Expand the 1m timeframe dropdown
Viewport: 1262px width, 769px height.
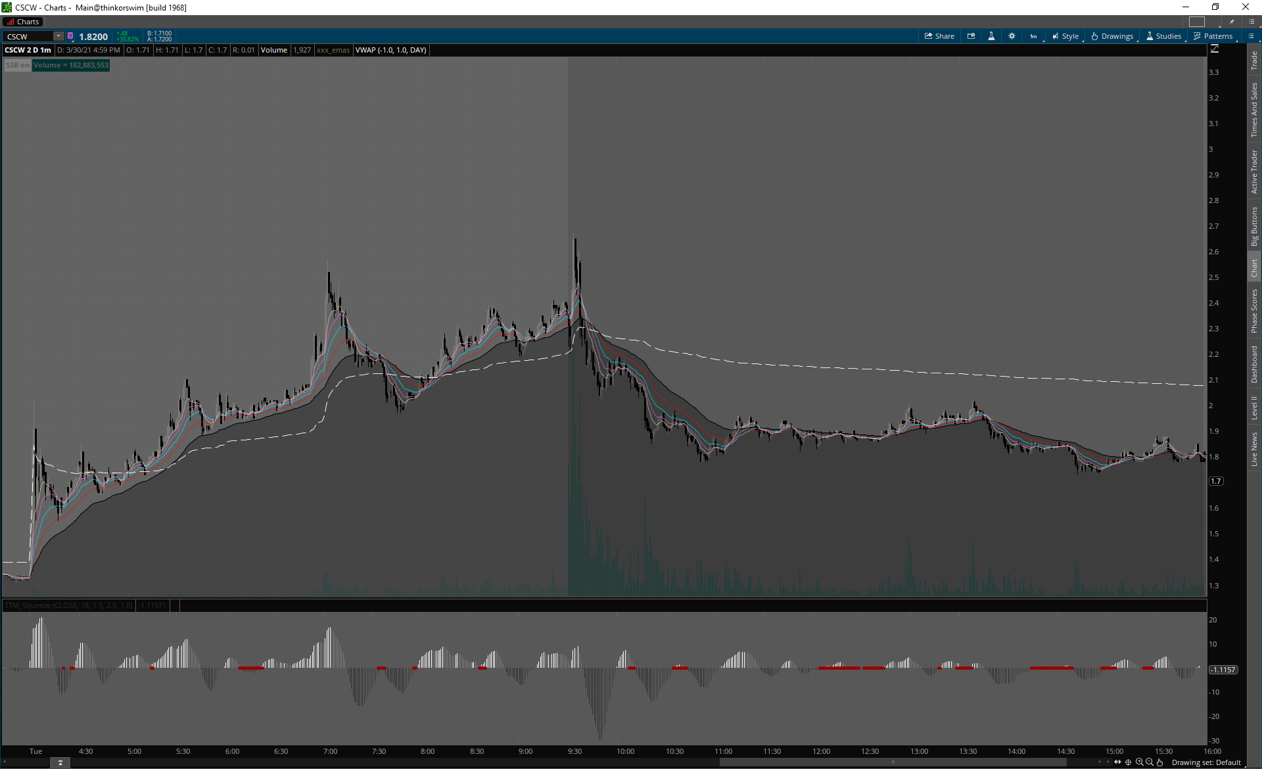tap(1034, 36)
